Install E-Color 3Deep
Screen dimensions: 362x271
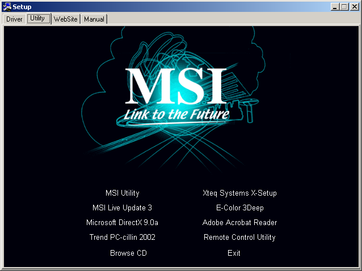click(x=240, y=208)
